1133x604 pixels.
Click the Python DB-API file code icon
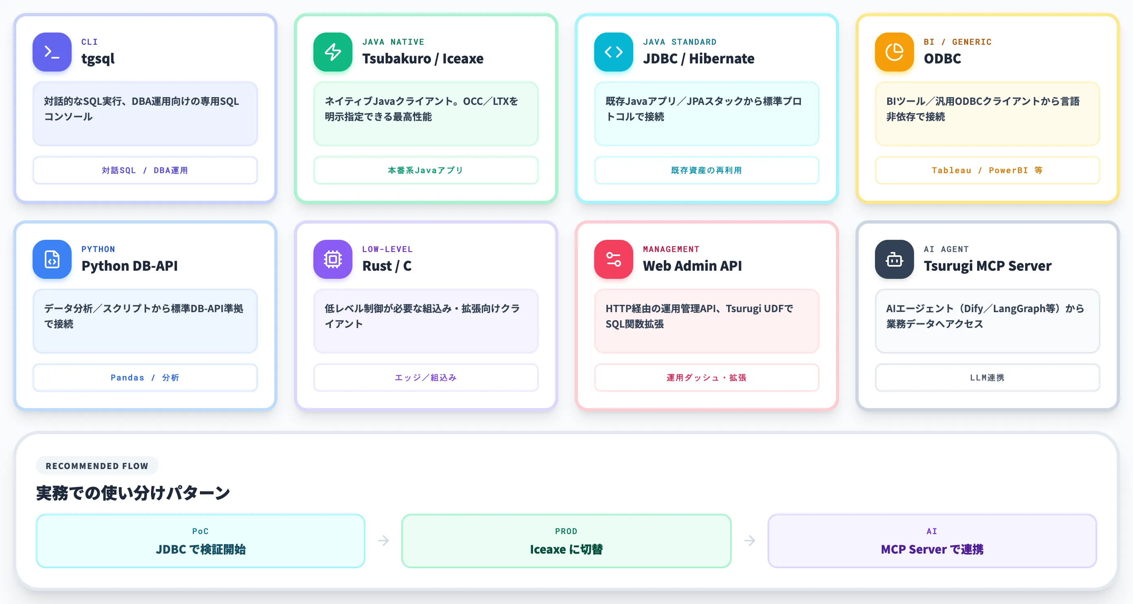[52, 259]
